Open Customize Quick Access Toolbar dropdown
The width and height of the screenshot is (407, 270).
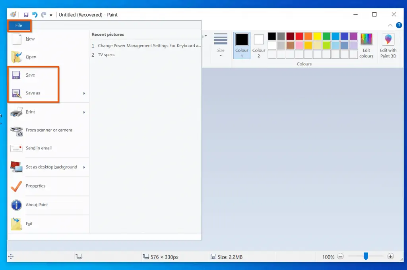51,15
